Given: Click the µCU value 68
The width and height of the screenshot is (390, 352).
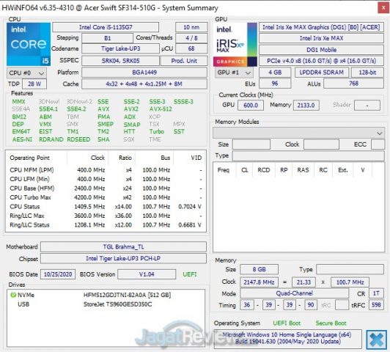Looking at the screenshot, I should 191,48.
